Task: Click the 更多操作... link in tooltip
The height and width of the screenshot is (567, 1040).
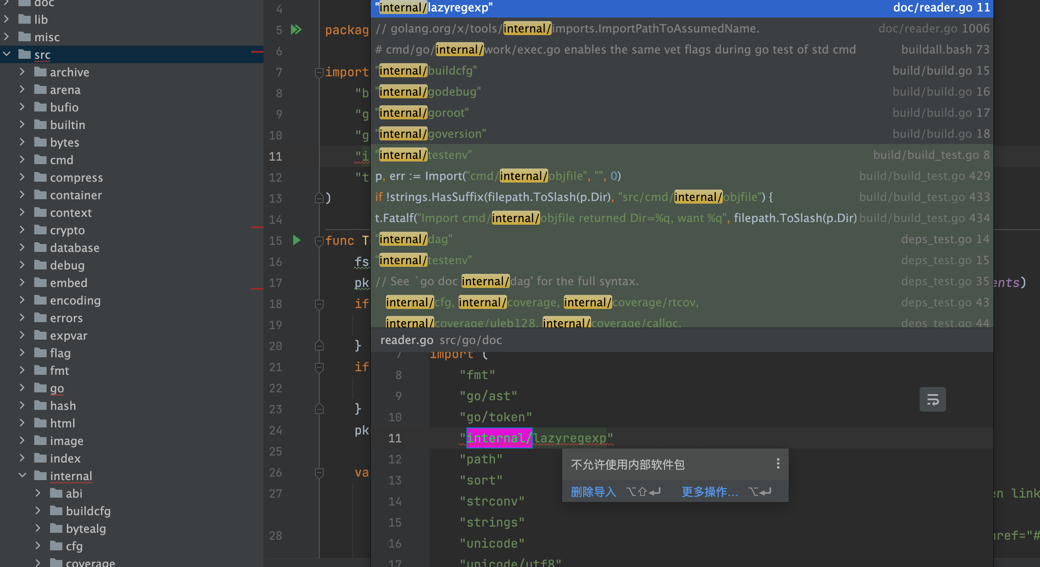Action: click(709, 492)
